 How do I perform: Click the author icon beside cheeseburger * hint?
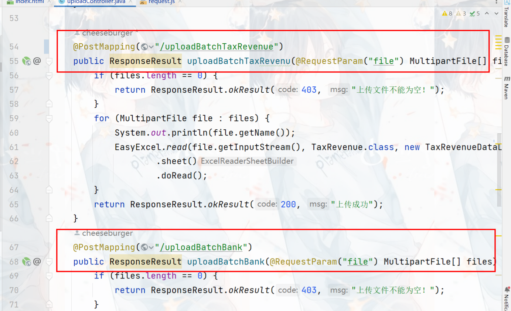click(77, 33)
